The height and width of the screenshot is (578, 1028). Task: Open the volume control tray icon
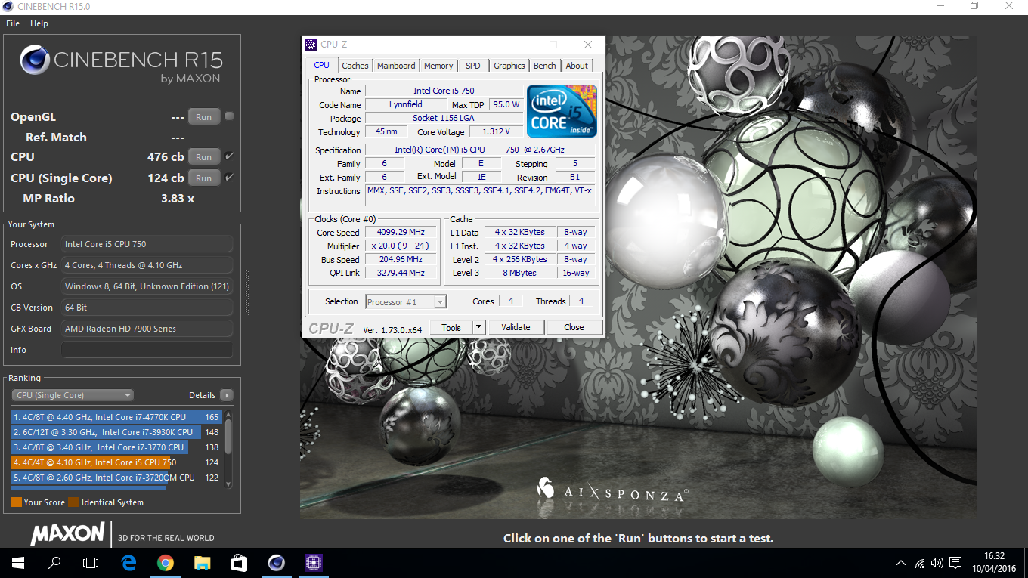[937, 563]
